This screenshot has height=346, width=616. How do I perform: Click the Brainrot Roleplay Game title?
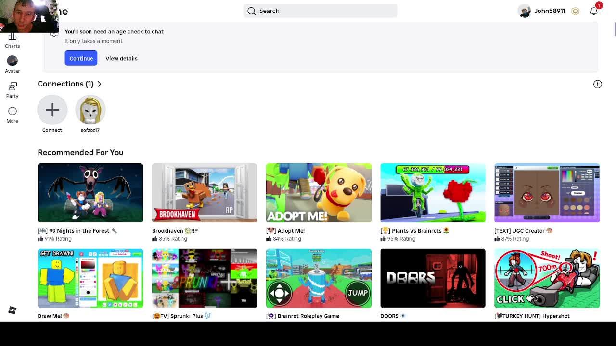[x=303, y=316]
